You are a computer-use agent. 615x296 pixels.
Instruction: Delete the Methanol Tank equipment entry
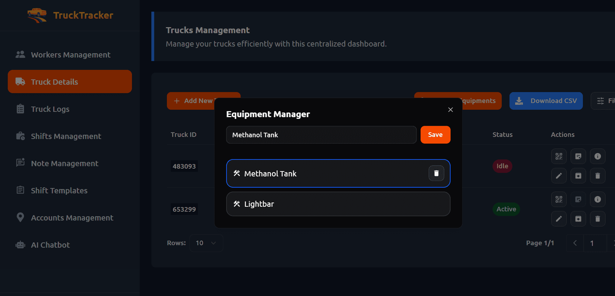436,173
